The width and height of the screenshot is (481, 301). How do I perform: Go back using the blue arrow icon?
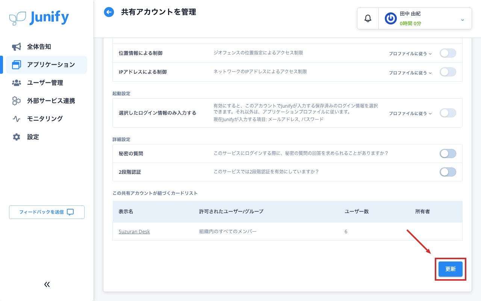[x=109, y=12]
